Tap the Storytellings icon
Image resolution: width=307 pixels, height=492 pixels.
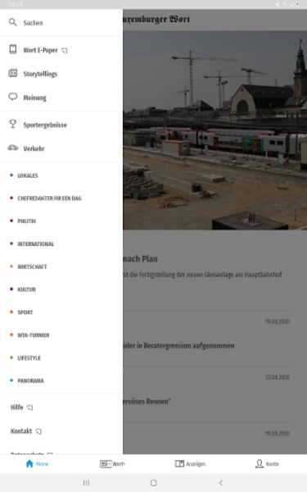pyautogui.click(x=13, y=74)
